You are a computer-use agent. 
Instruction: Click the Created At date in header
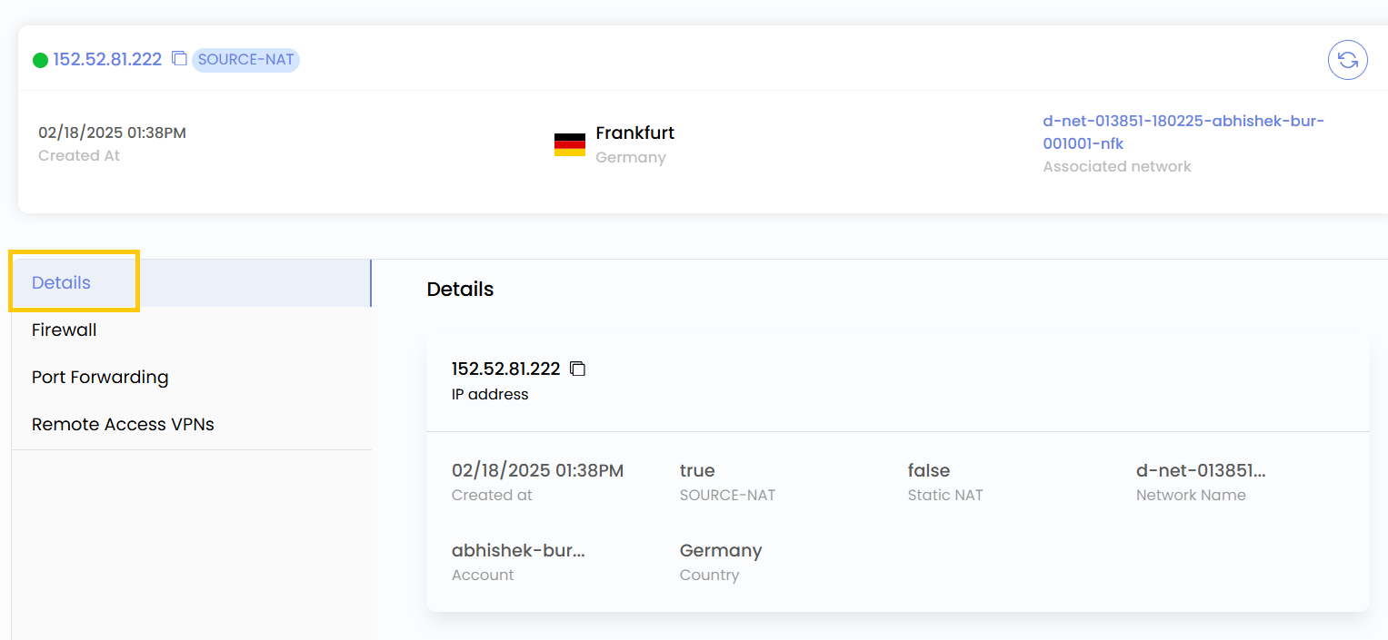112,133
